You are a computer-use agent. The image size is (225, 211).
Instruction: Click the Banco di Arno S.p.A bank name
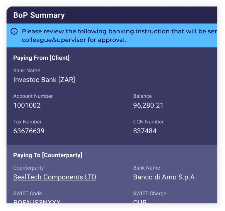[x=164, y=177]
